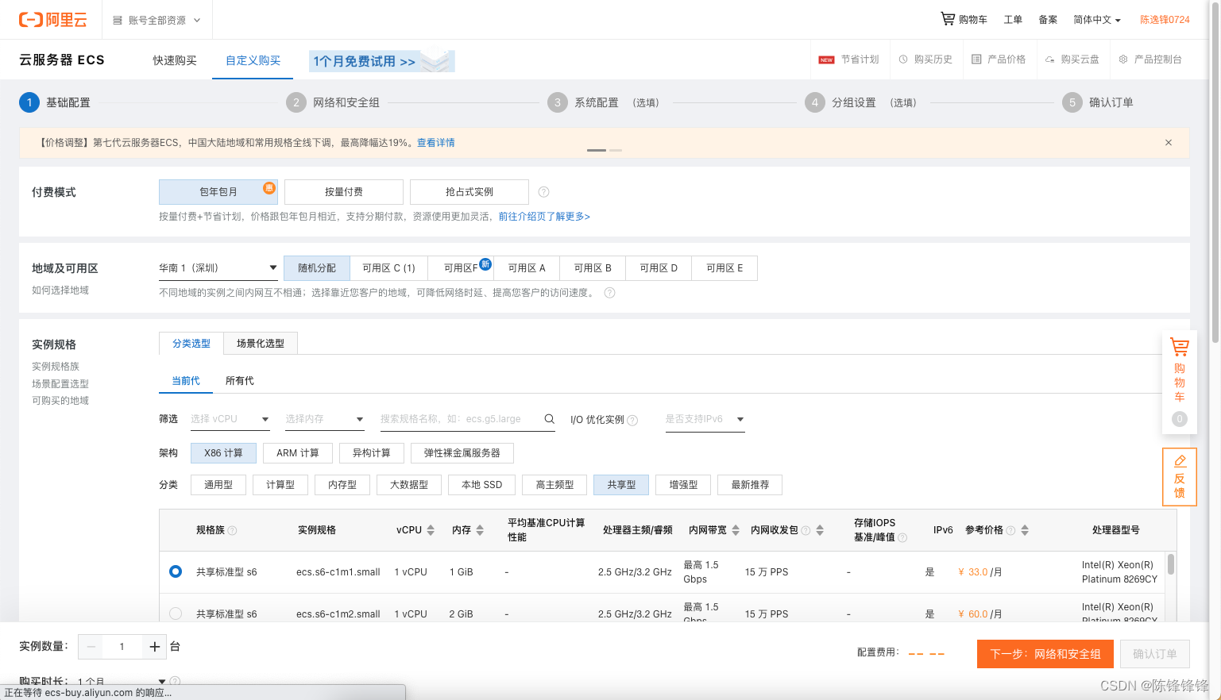Open 产品价格 from the toolbar
This screenshot has width=1221, height=700.
click(999, 59)
